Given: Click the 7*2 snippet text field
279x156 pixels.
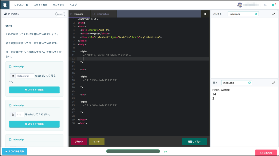Looking at the screenshot, I should click(20, 115).
